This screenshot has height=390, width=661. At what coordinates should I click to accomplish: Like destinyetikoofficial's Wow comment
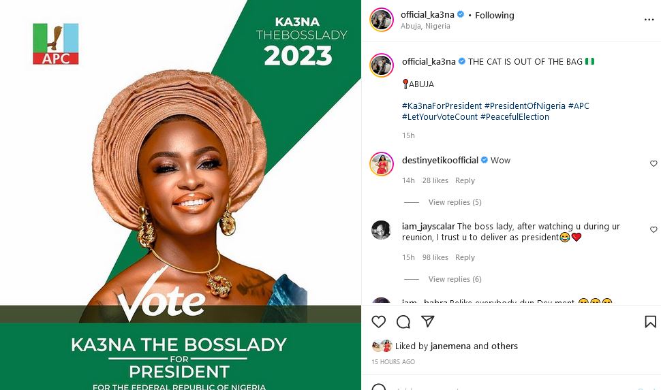tap(654, 163)
